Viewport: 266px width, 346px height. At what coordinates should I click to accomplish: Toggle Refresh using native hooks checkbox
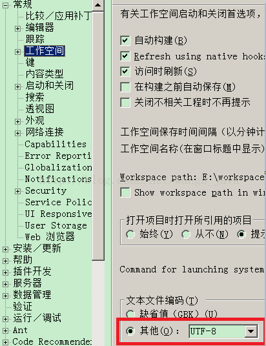tap(125, 56)
